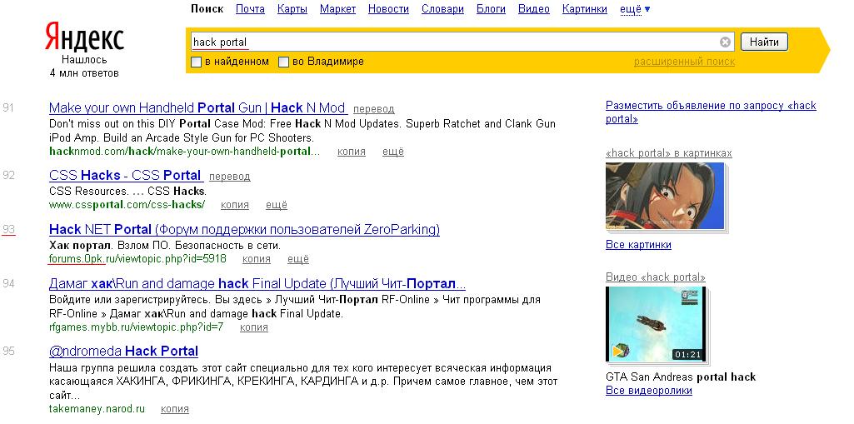The image size is (854, 424).
Task: Open the '@ndromeda Hack Portal' result
Action: point(123,351)
